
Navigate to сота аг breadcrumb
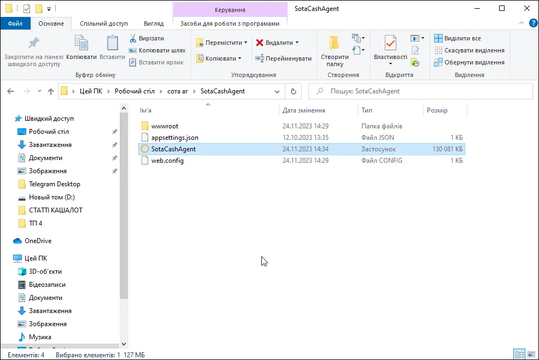pos(177,91)
